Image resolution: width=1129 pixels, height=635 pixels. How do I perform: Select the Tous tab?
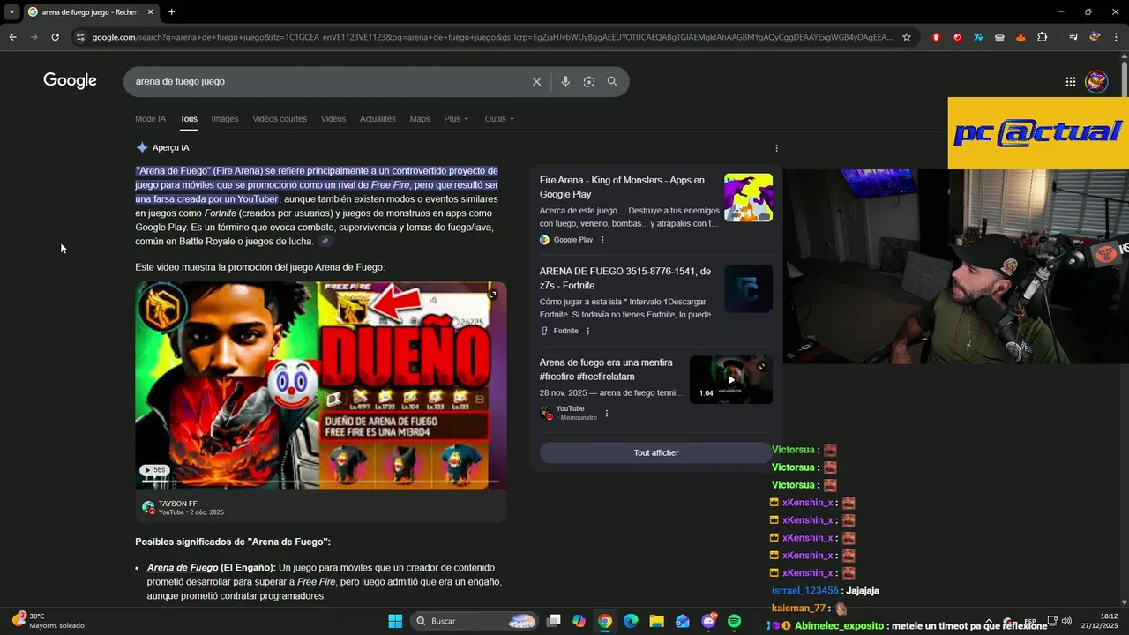(189, 119)
